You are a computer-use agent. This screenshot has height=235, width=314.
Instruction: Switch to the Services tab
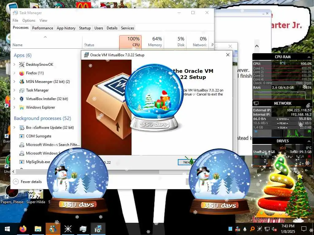tap(127, 28)
